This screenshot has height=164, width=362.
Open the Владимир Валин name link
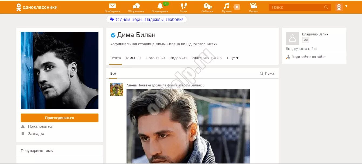[x=315, y=34]
